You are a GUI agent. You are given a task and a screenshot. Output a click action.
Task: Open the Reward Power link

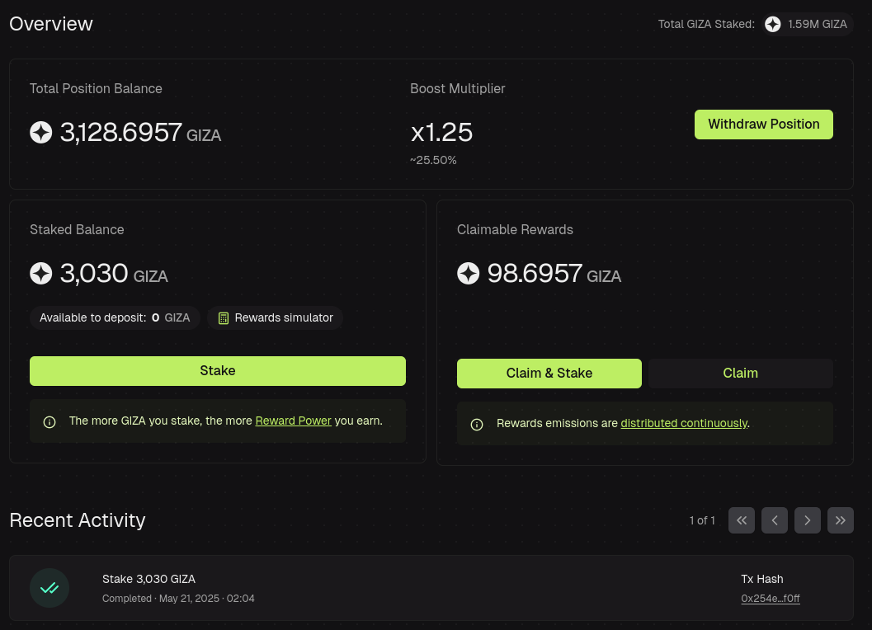point(293,421)
